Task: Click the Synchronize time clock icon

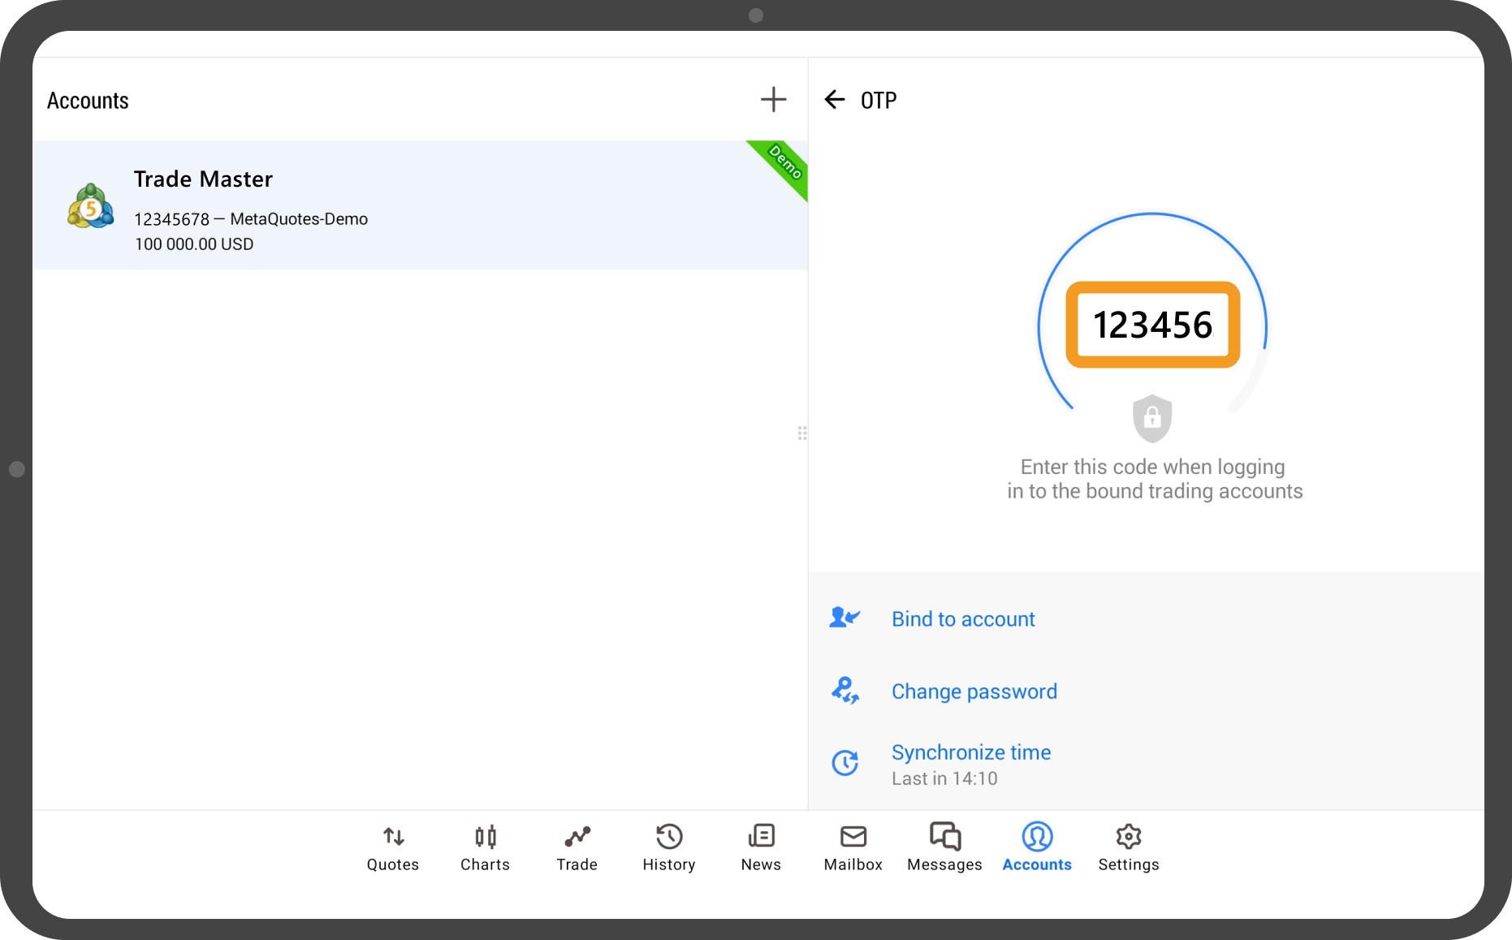Action: [x=845, y=763]
